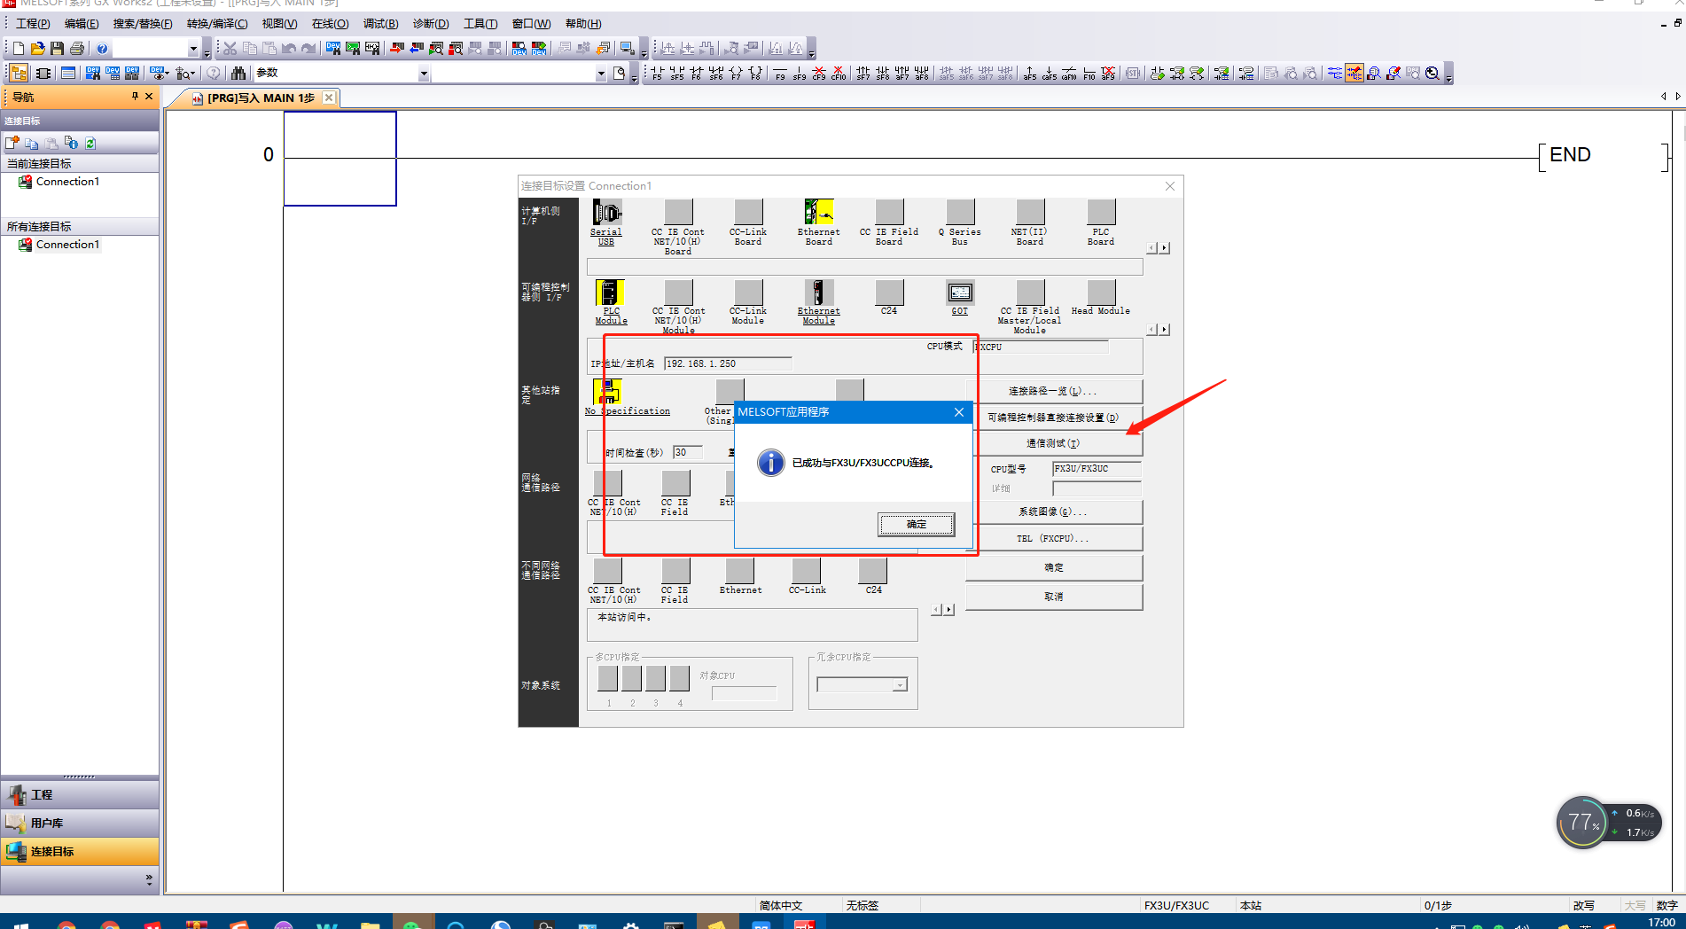Expand the navigation panel bottom chevron
Viewport: 1686px width, 929px height.
[149, 879]
